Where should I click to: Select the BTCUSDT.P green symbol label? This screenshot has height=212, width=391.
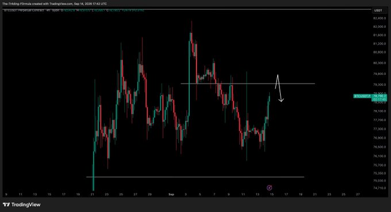click(x=362, y=96)
